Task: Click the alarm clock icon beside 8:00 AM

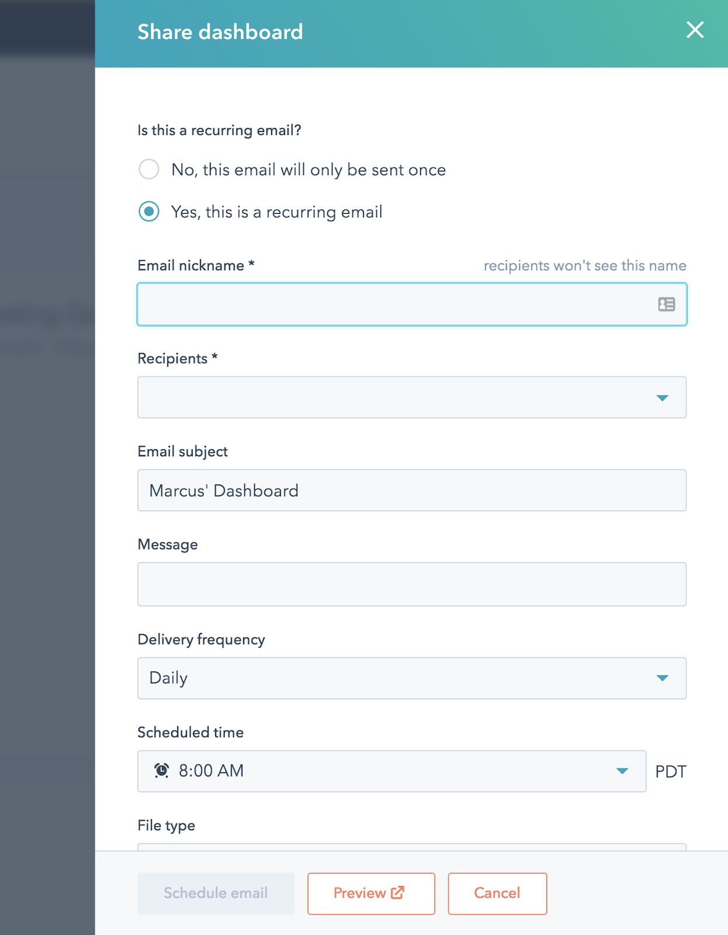Action: point(161,771)
